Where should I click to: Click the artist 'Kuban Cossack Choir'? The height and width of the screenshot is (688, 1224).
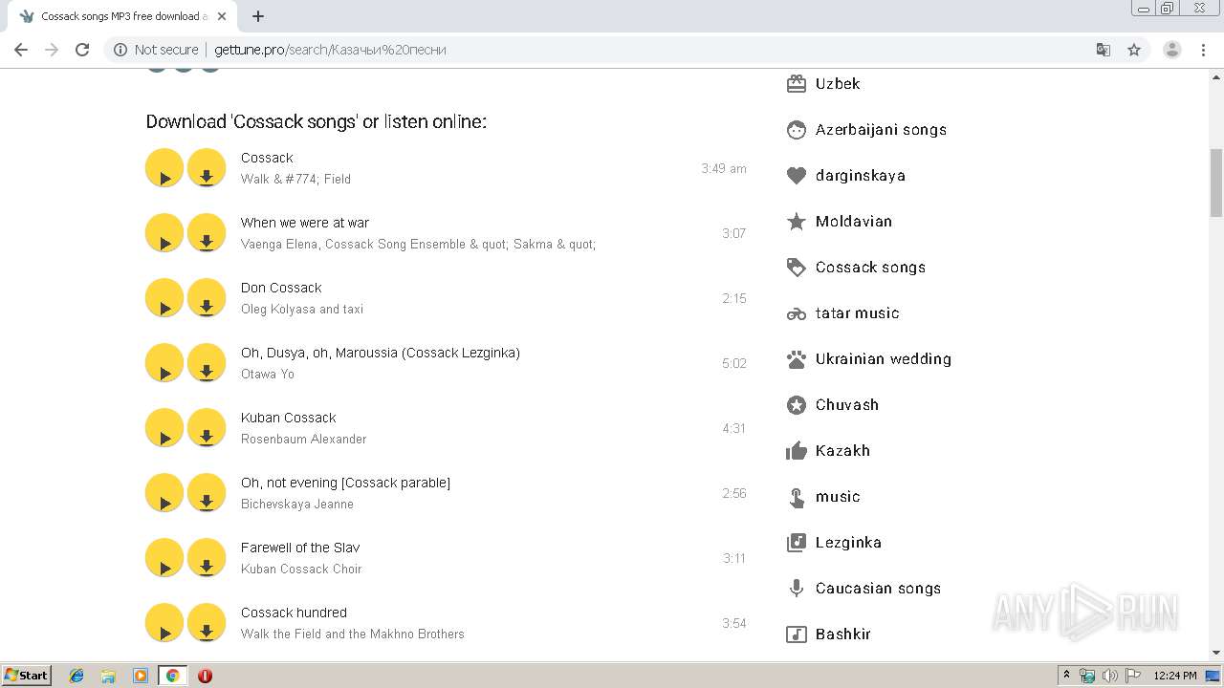[x=301, y=569]
